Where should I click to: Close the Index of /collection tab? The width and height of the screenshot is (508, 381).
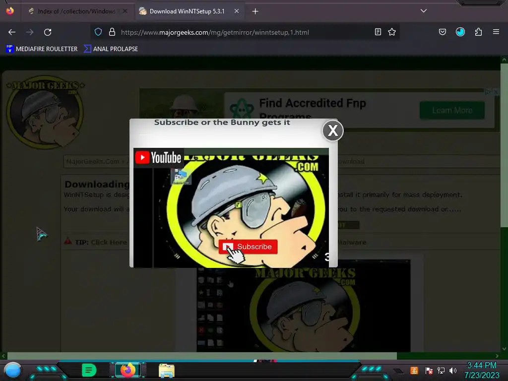125,11
